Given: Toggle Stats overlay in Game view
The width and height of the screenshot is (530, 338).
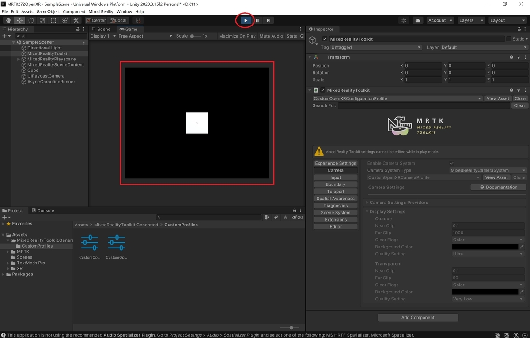Looking at the screenshot, I should coord(292,36).
